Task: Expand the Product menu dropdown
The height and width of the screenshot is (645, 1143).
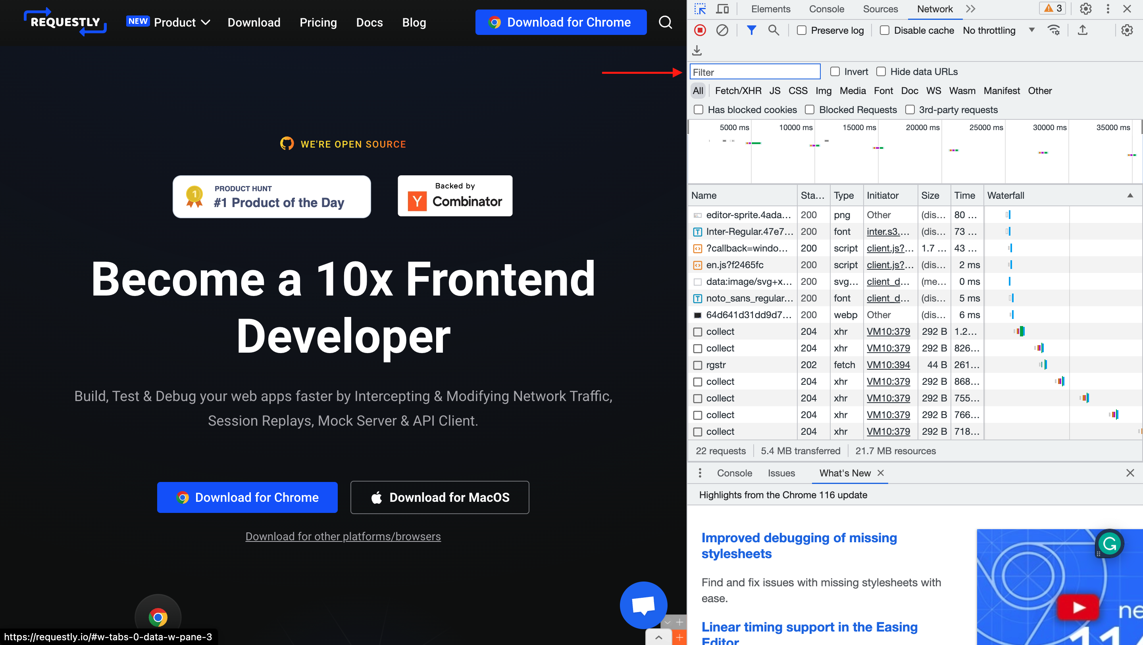Action: click(181, 22)
